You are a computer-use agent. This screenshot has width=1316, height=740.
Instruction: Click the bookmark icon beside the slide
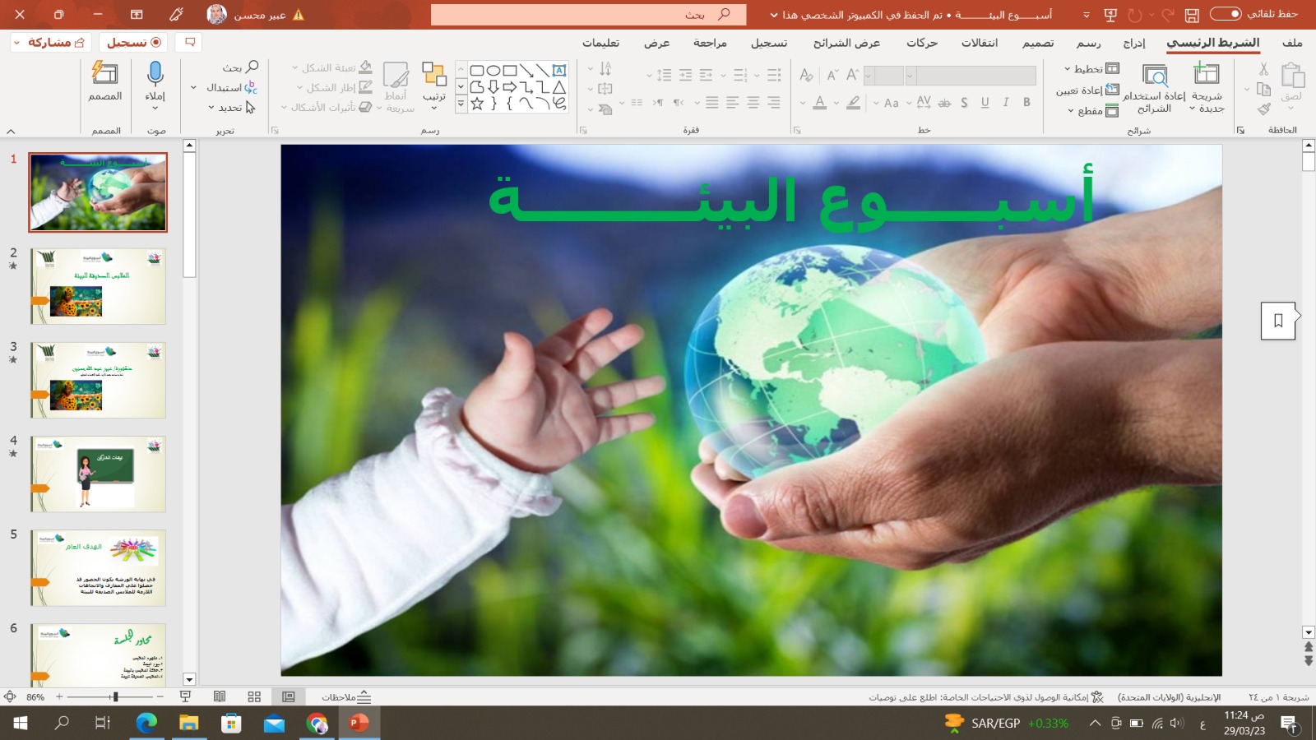pos(1278,321)
